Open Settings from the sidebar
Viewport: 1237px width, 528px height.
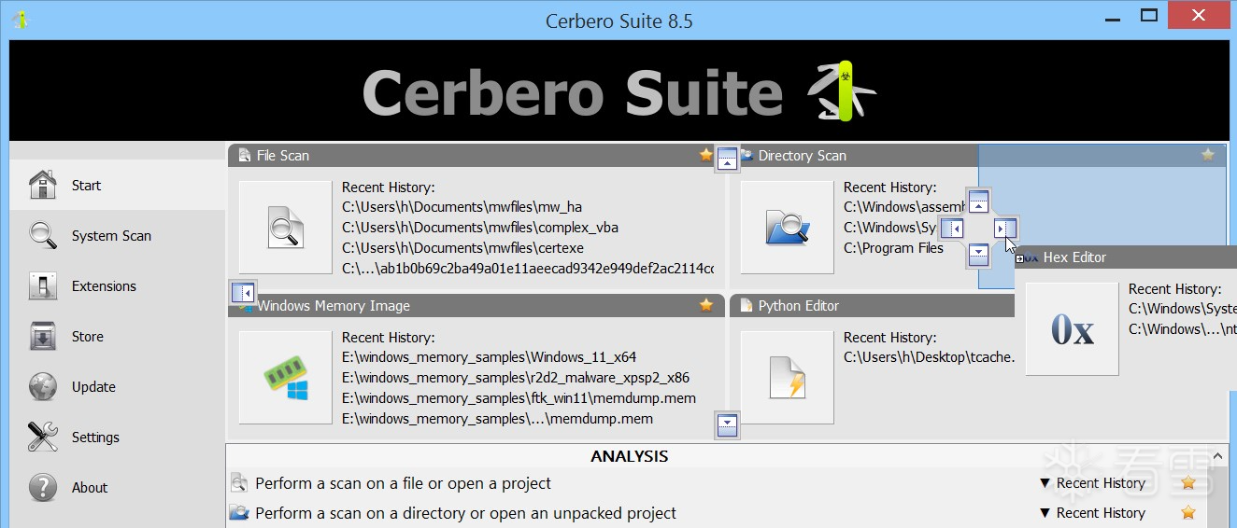pyautogui.click(x=117, y=437)
